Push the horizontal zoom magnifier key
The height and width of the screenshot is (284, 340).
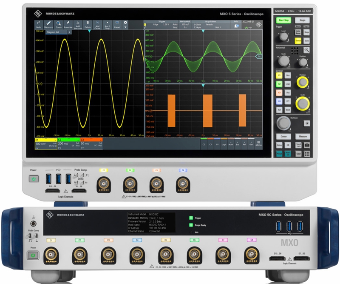click(306, 50)
